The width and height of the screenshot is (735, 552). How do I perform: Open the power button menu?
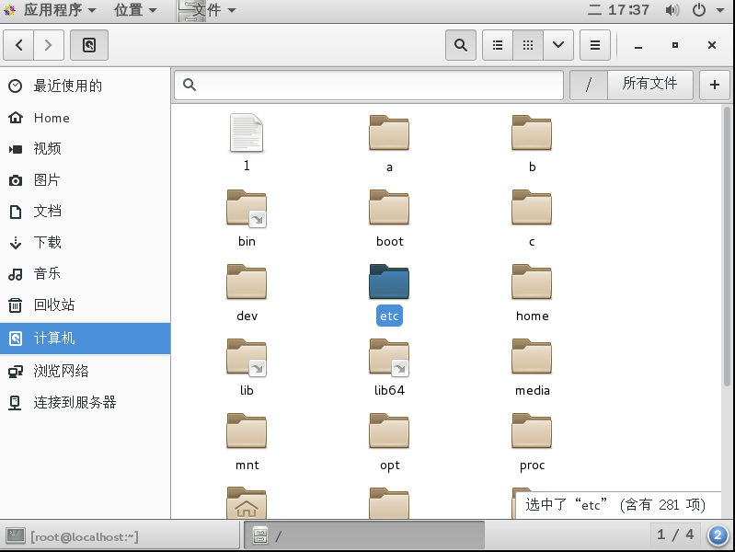coord(699,10)
